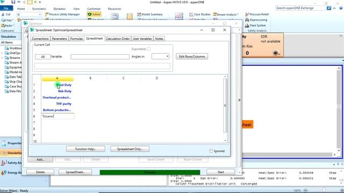Viewport: 344px width, 193px height.
Task: Select cell THF purity
Action: pyautogui.click(x=58, y=103)
